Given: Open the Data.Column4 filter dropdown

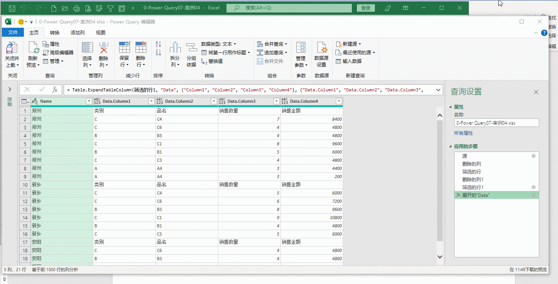Looking at the screenshot, I should (339, 102).
